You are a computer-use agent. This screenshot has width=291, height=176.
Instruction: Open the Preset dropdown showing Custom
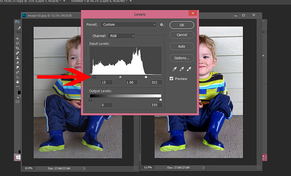tap(129, 25)
